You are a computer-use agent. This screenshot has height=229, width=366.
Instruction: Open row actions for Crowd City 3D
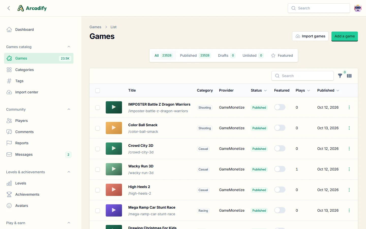[349, 149]
